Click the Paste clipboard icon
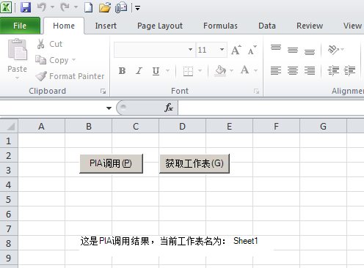Image resolution: width=364 pixels, height=268 pixels. click(x=18, y=50)
